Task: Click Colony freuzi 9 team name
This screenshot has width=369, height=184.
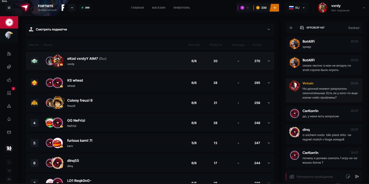Action: pos(80,101)
